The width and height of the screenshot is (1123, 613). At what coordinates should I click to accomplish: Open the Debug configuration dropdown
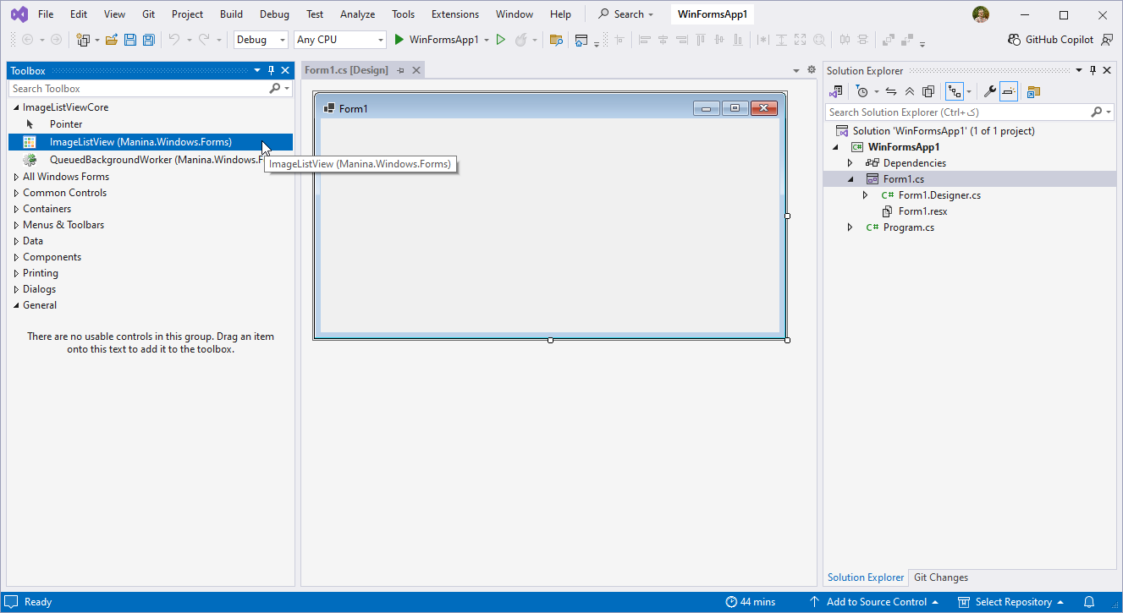261,40
